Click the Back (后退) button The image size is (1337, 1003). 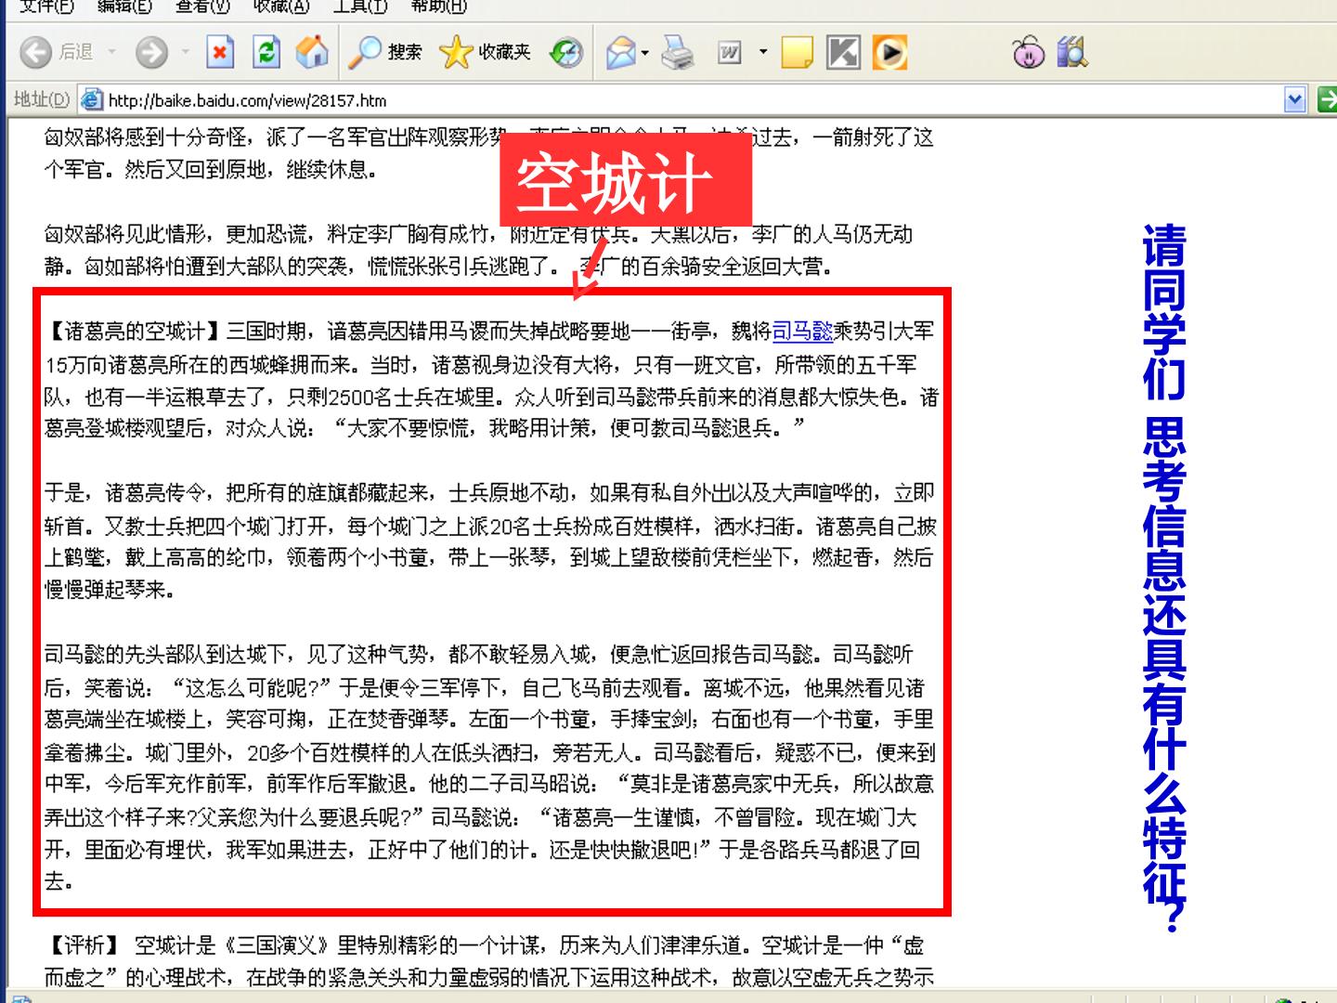58,52
